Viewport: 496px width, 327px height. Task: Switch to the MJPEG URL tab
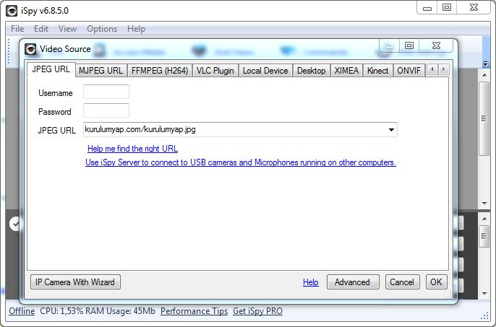101,71
